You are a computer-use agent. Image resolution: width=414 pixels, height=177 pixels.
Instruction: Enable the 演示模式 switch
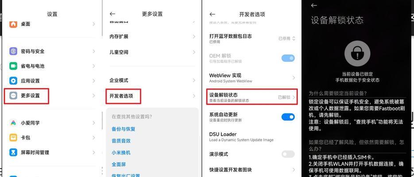[x=288, y=154]
